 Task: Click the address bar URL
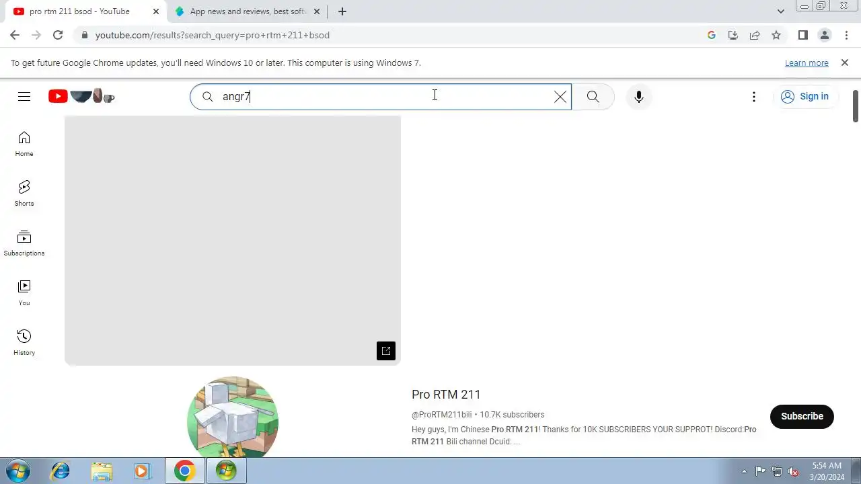tap(213, 35)
